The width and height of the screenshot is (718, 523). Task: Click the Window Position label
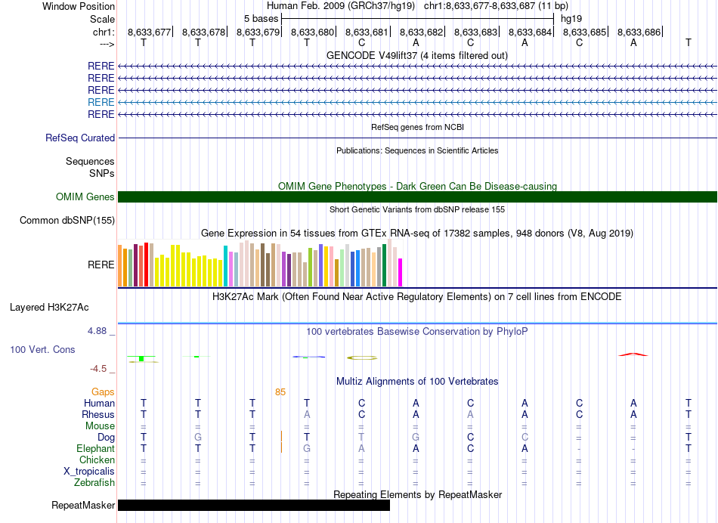[79, 6]
